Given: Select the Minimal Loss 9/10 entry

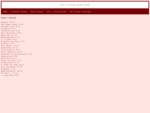Looking at the screenshot, I should click(x=11, y=27).
